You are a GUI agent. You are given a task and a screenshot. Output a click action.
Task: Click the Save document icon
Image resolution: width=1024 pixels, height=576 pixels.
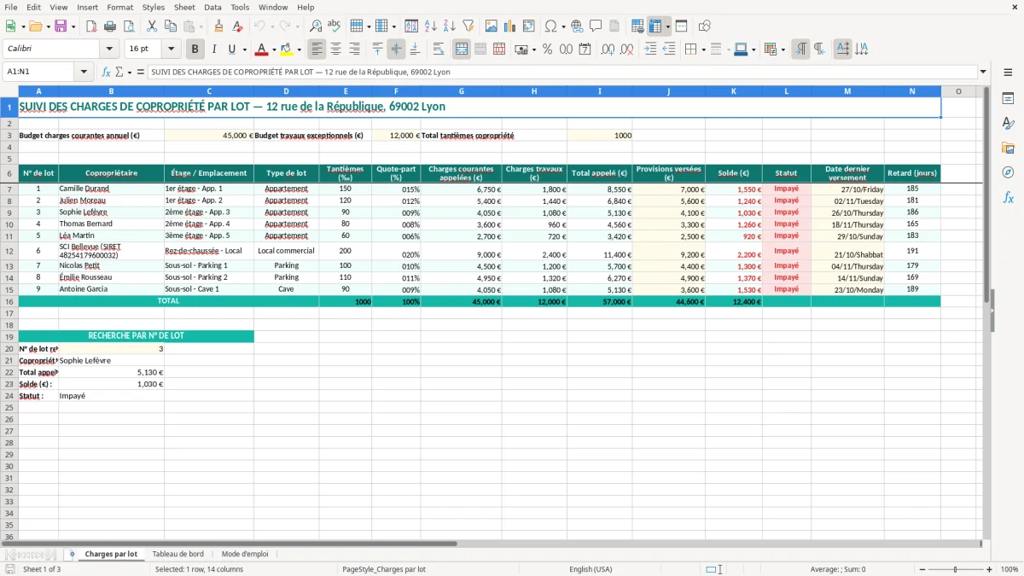click(x=60, y=26)
